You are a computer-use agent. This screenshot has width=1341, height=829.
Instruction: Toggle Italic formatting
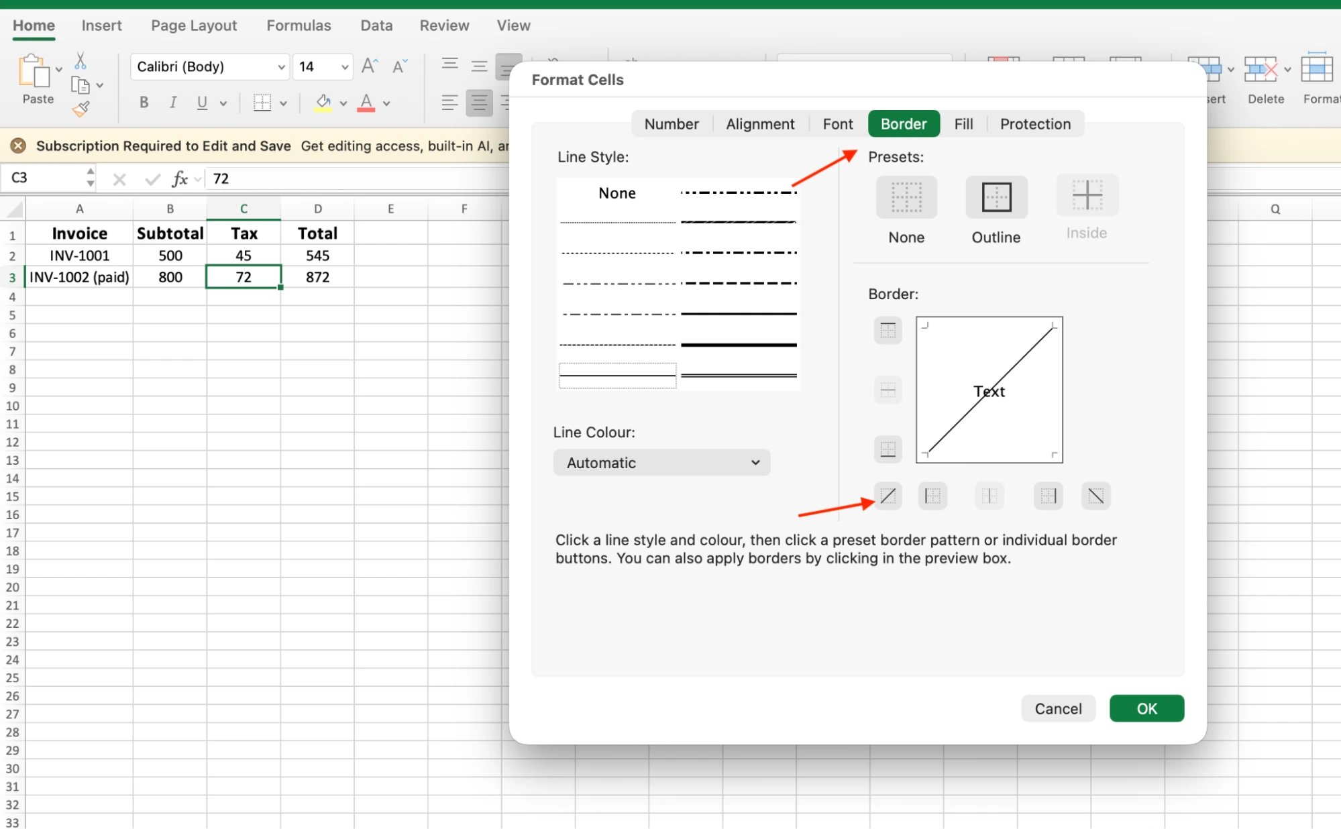click(173, 103)
